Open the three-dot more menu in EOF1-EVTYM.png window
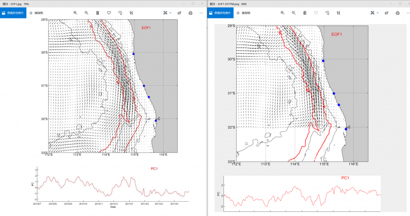The image size is (410, 216). click(408, 12)
